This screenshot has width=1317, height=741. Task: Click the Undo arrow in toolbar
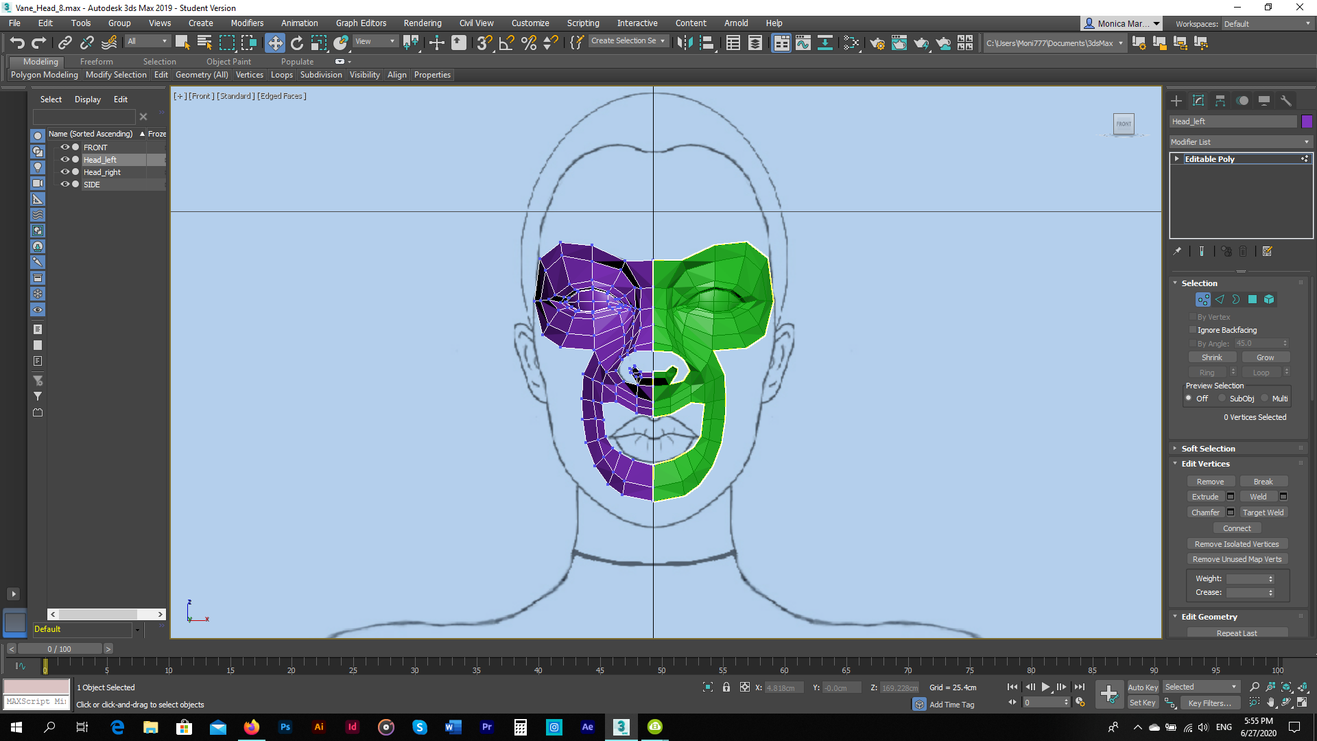pyautogui.click(x=17, y=43)
